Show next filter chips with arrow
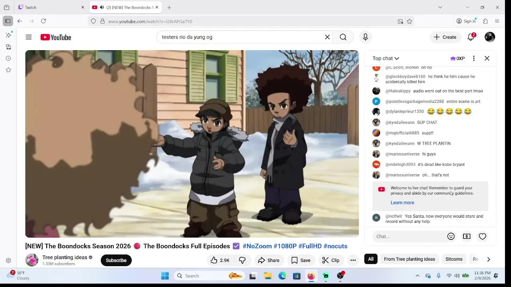Screen dimensions: 511x287 coord(488,259)
